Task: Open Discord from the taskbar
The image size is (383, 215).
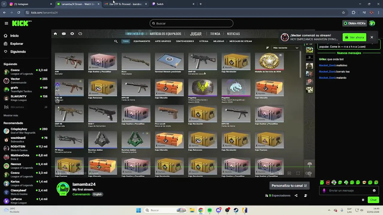Action: pyautogui.click(x=218, y=210)
